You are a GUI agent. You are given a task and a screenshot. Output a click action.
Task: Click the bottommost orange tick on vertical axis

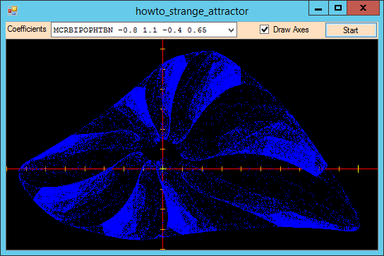point(162,250)
